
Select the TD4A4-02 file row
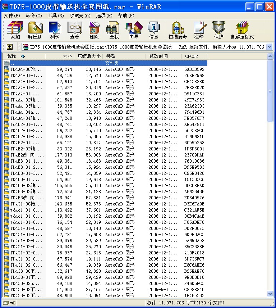(26, 100)
